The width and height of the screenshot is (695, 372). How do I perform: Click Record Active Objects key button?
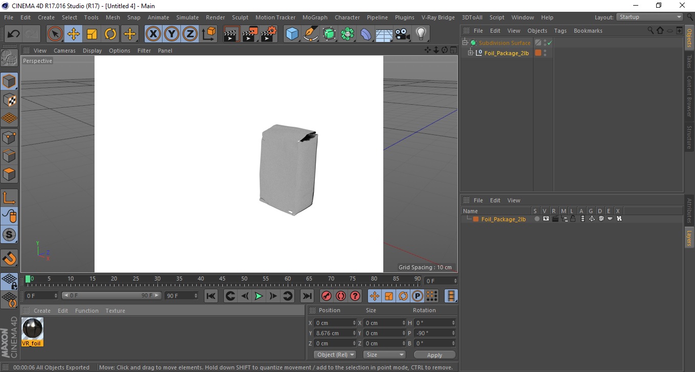(326, 296)
